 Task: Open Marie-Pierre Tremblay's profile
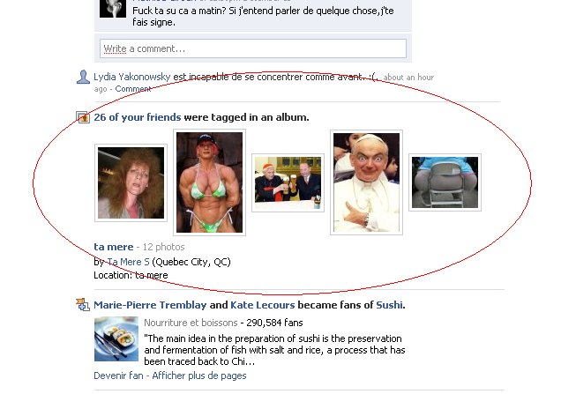(150, 305)
